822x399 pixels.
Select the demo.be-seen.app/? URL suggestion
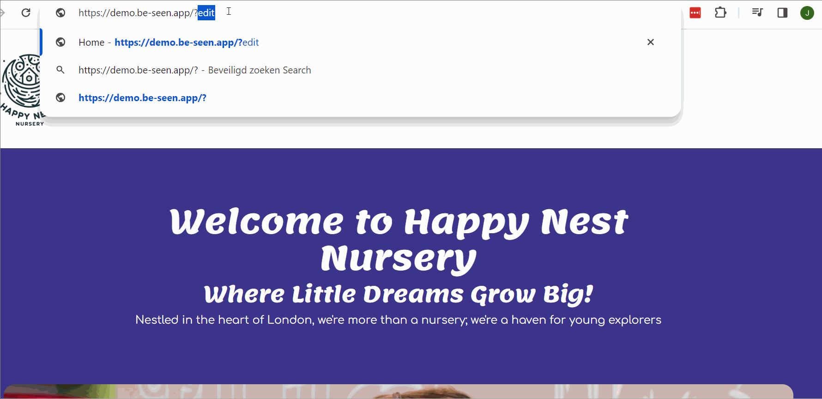point(142,98)
